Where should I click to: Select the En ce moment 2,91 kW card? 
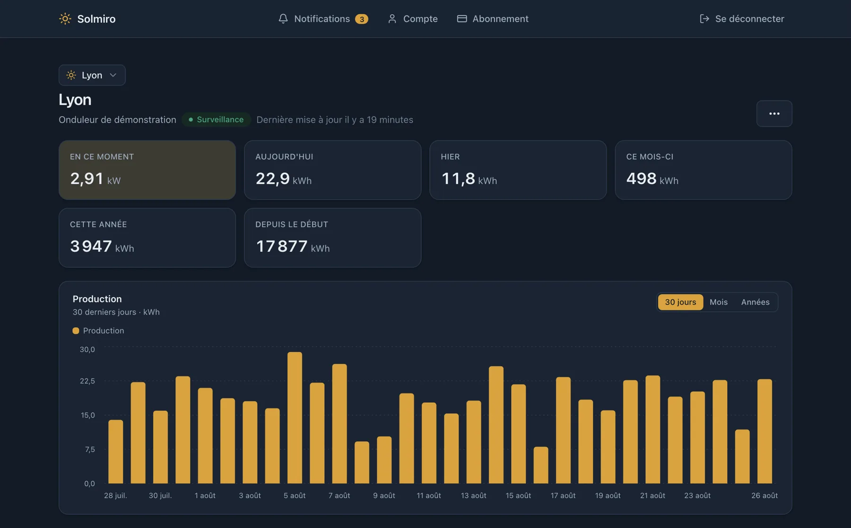click(x=147, y=170)
